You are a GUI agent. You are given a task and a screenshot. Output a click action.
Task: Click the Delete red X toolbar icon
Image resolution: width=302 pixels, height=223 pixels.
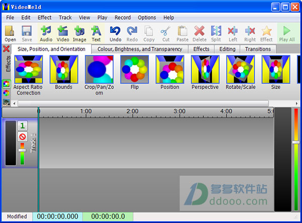[x=199, y=34]
